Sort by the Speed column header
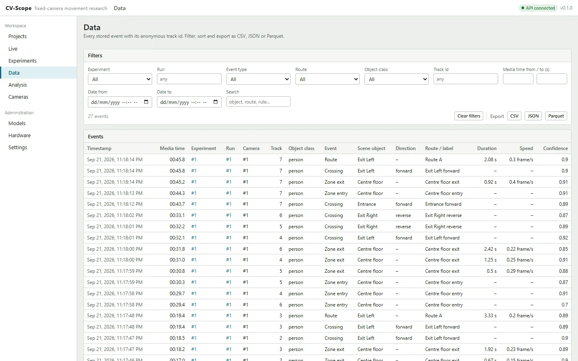This screenshot has height=361, width=578. [x=526, y=148]
